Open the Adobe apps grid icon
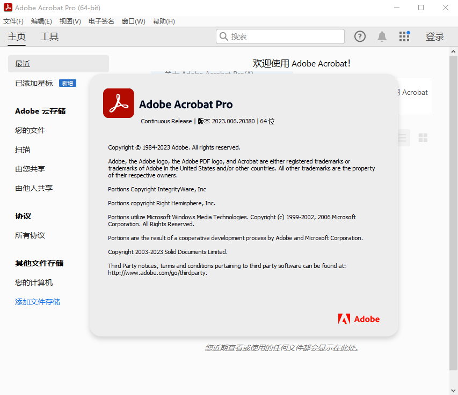This screenshot has width=458, height=395. point(404,36)
